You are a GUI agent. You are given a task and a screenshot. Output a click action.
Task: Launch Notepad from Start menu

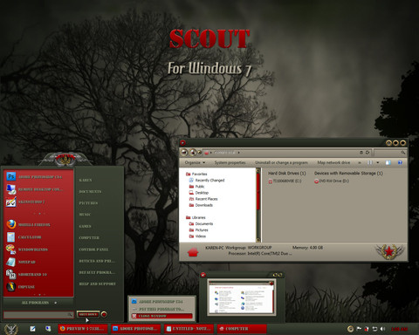tap(38, 262)
